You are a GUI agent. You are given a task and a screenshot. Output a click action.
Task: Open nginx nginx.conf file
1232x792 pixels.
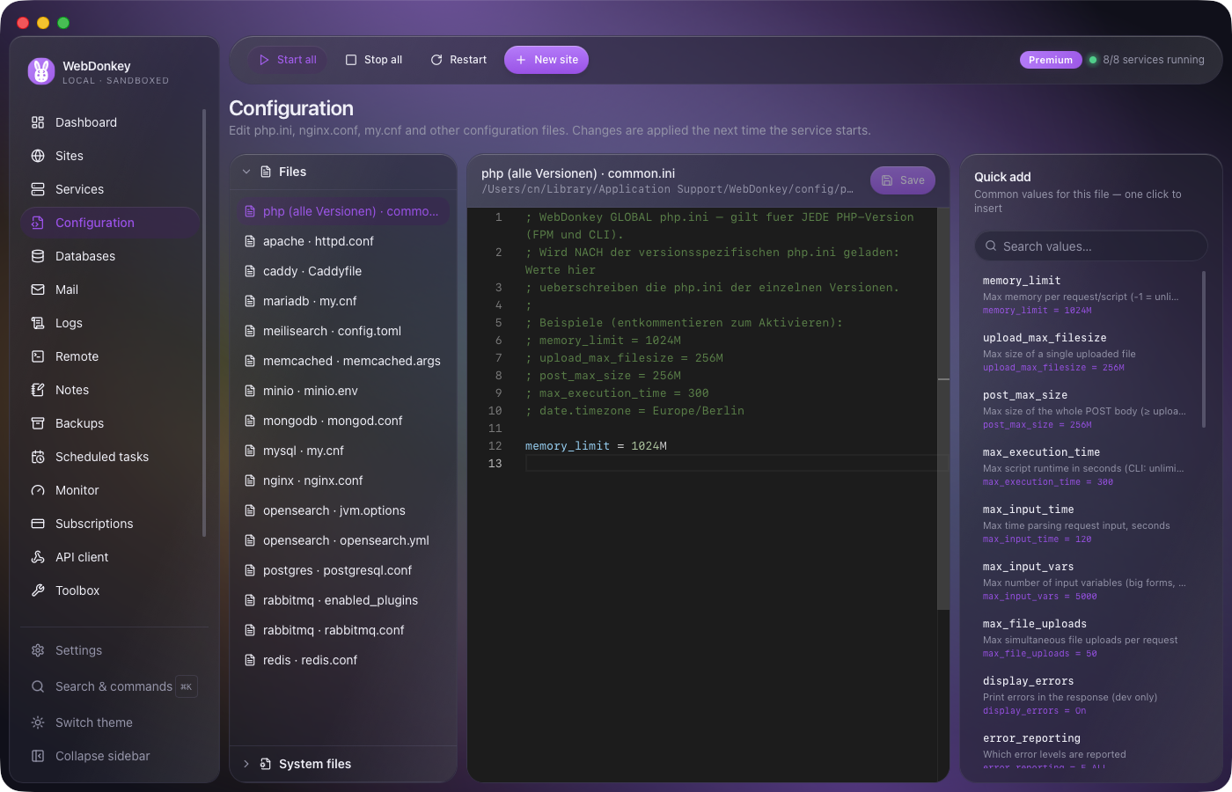coord(343,480)
